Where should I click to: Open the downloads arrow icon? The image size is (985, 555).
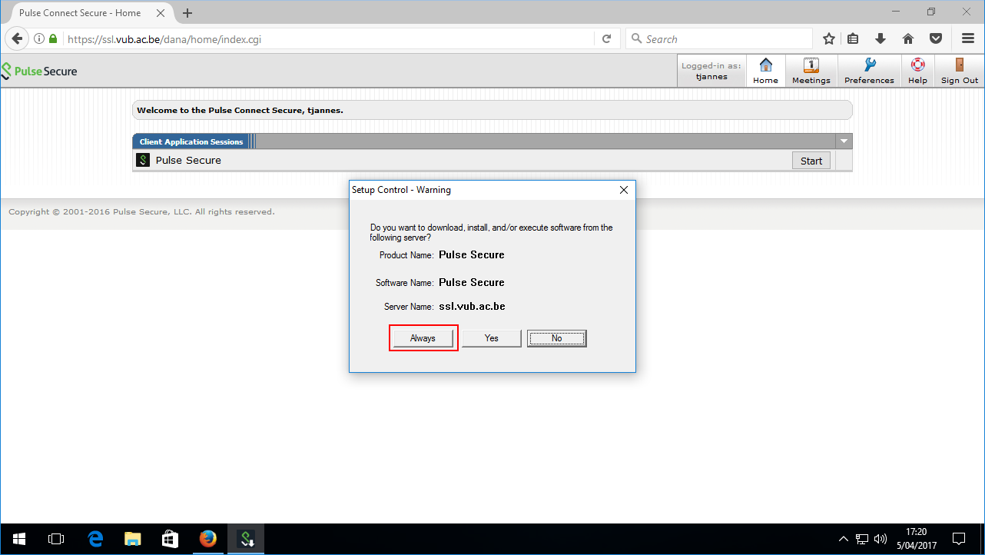(881, 38)
